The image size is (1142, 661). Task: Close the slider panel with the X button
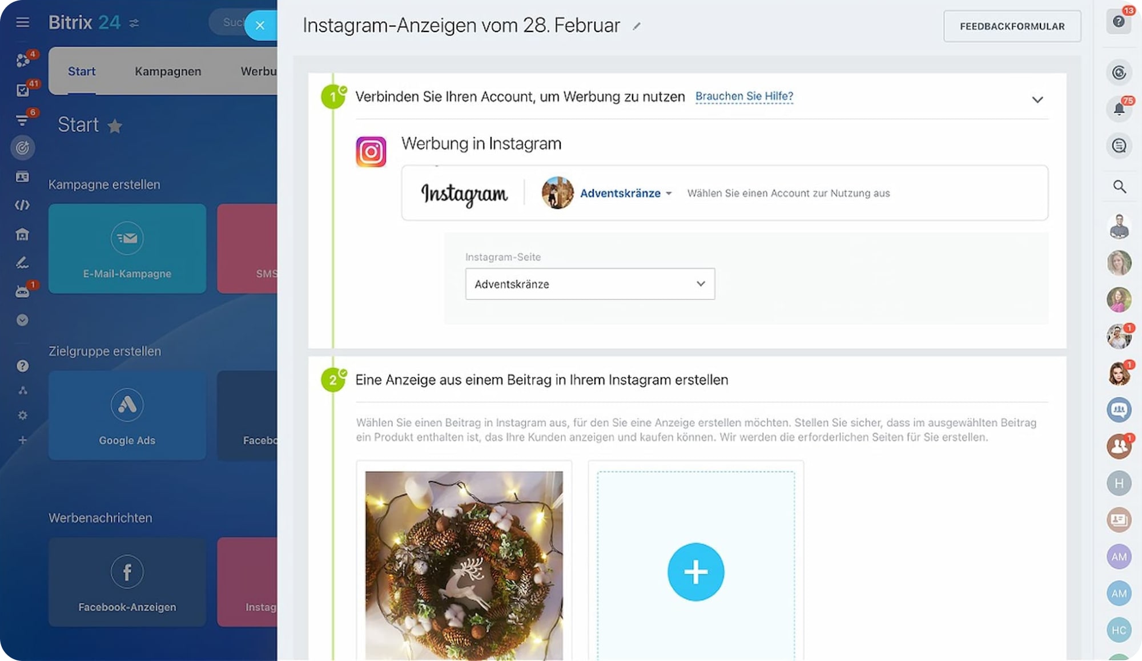(x=260, y=25)
